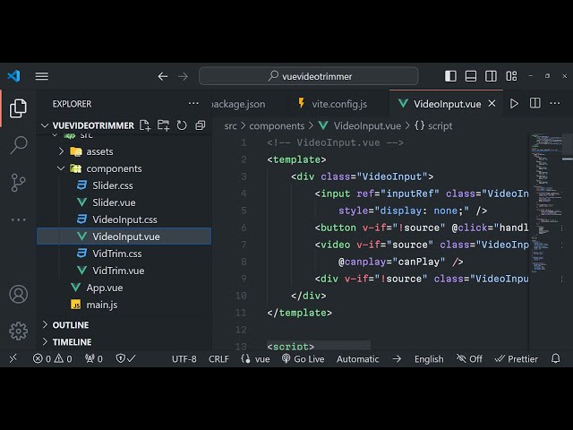
Task: Expand the TIMELINE section
Action: 71,342
